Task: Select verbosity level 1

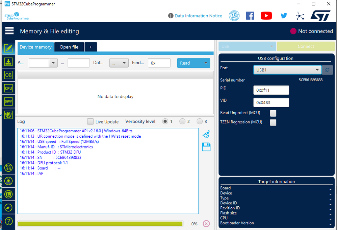Action: point(165,121)
